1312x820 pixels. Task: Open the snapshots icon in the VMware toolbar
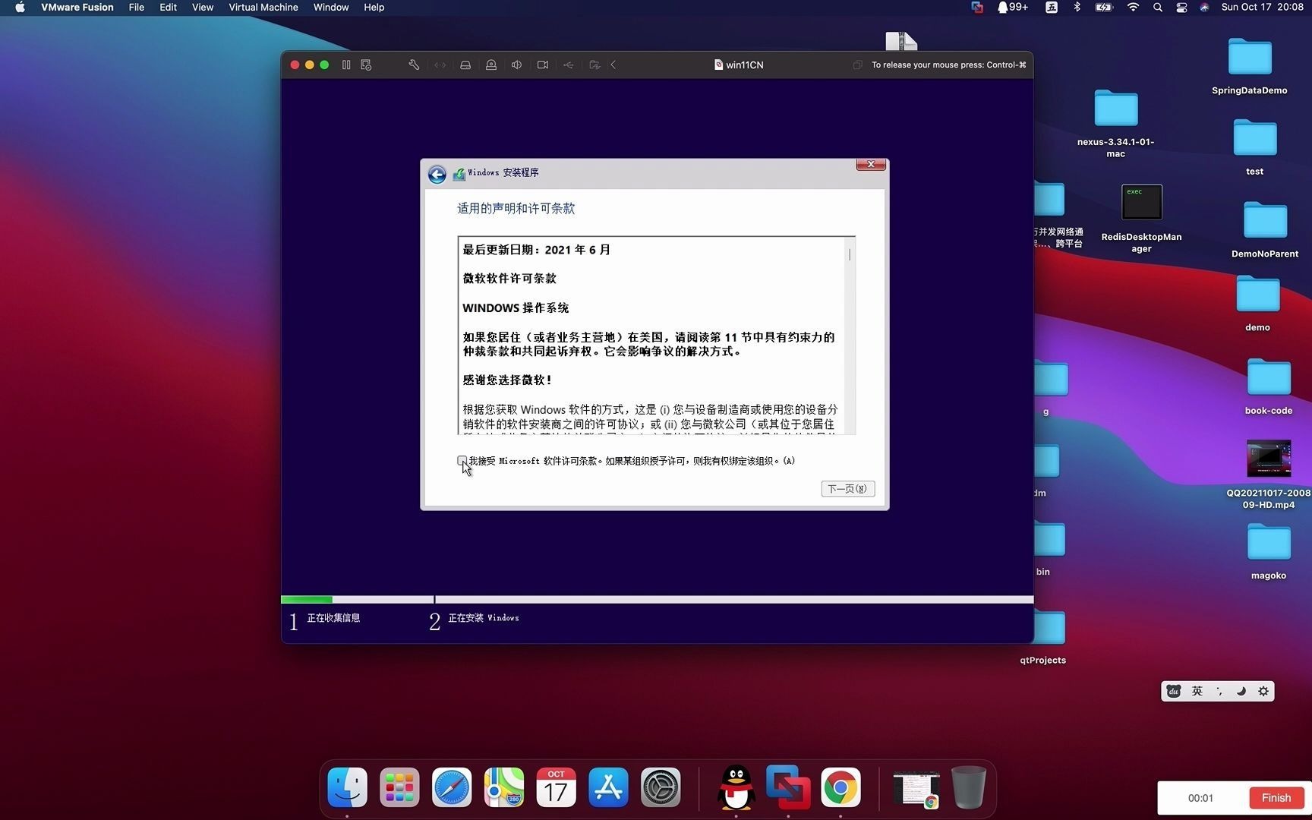(x=366, y=65)
